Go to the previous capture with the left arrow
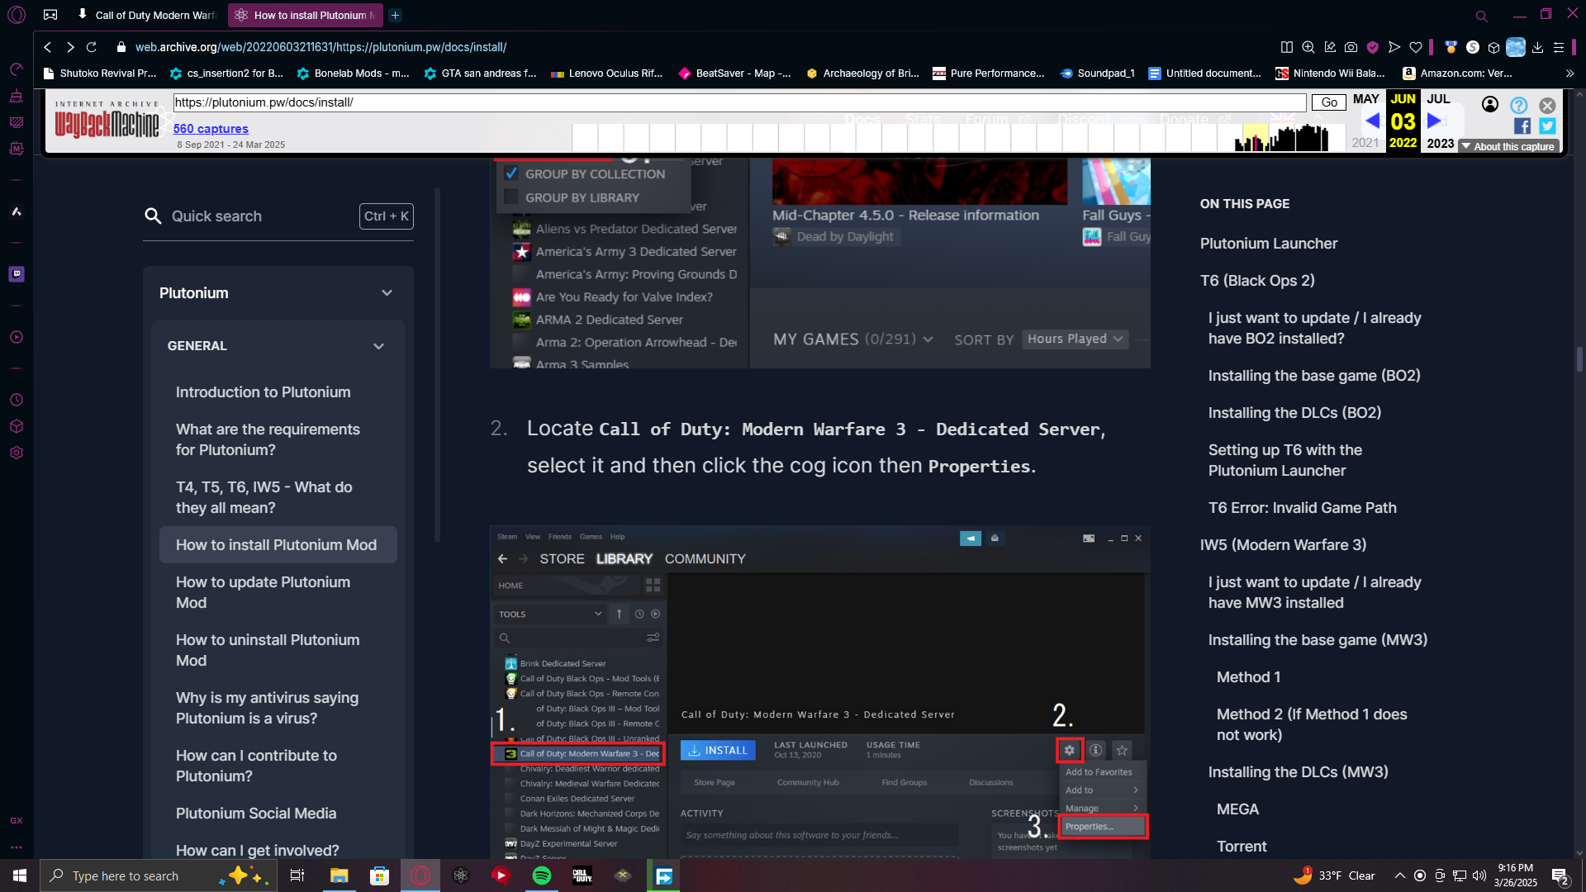The height and width of the screenshot is (892, 1586). (x=1372, y=121)
